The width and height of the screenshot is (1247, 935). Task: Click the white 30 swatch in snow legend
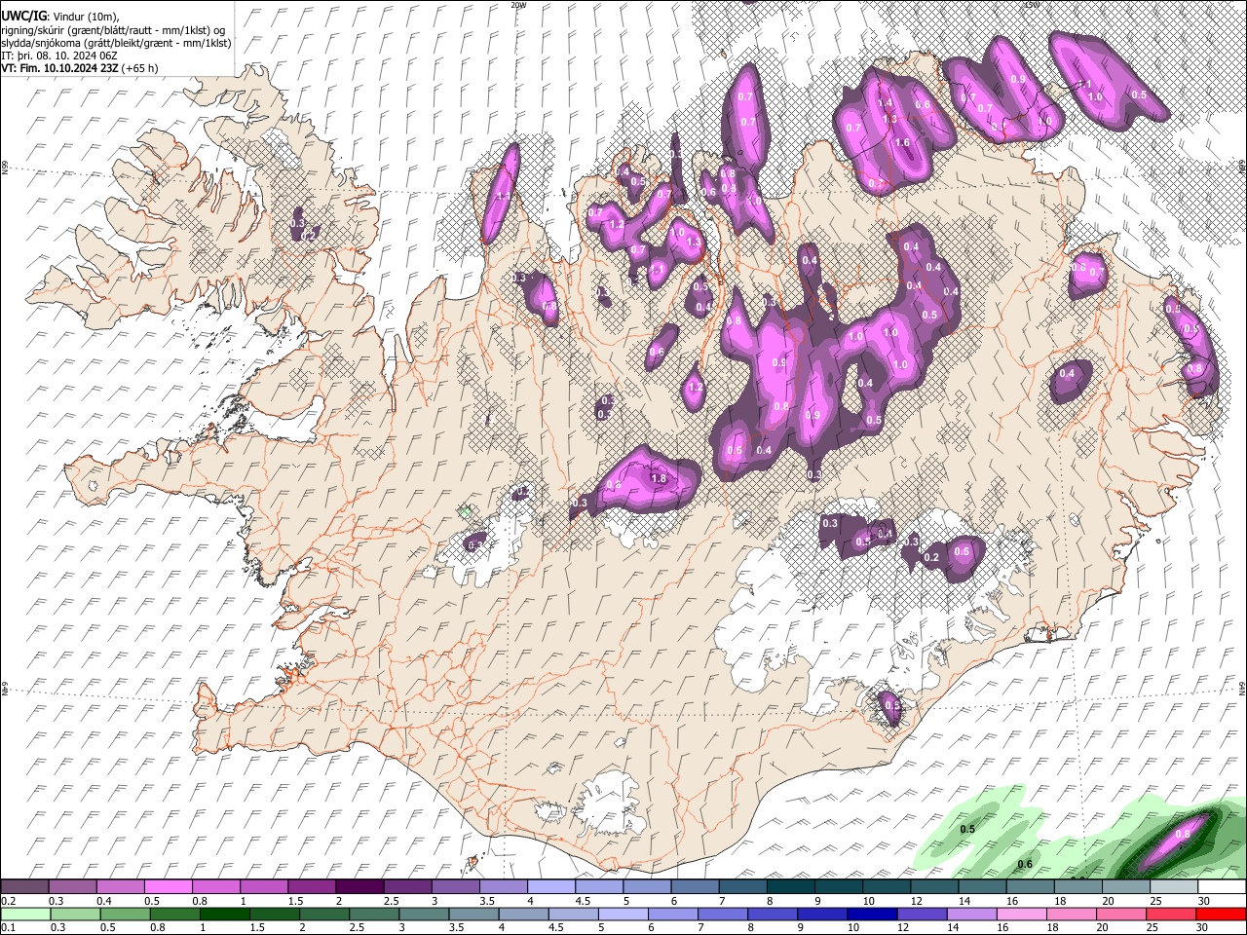[x=1222, y=887]
